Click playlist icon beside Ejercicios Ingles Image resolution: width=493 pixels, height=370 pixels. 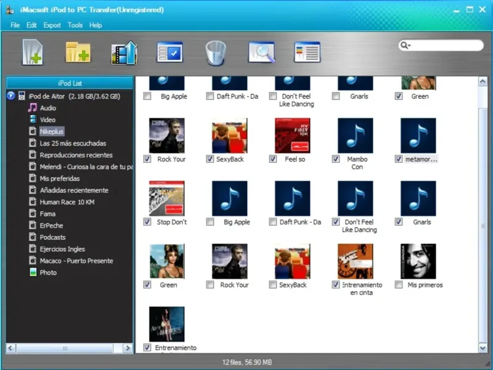click(33, 249)
